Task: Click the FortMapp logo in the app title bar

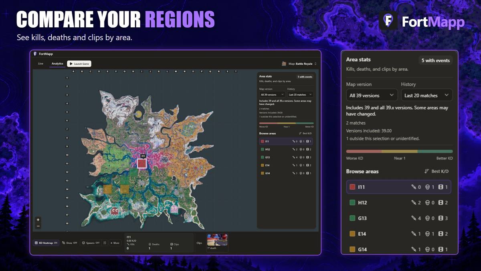Action: point(35,54)
